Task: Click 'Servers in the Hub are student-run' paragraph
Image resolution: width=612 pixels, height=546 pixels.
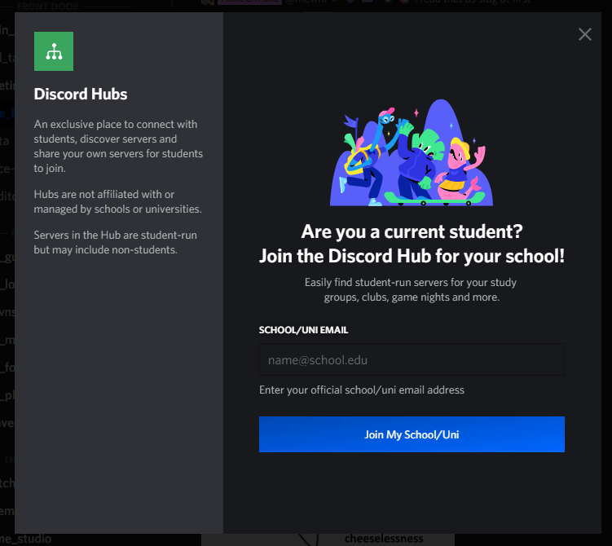Action: point(116,242)
